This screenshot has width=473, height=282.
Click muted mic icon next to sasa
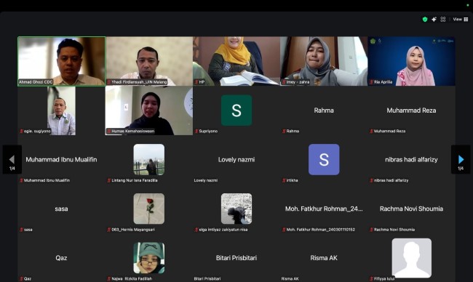tap(21, 230)
